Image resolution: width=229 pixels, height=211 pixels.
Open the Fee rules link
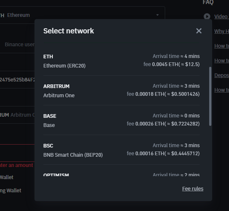[x=193, y=189]
